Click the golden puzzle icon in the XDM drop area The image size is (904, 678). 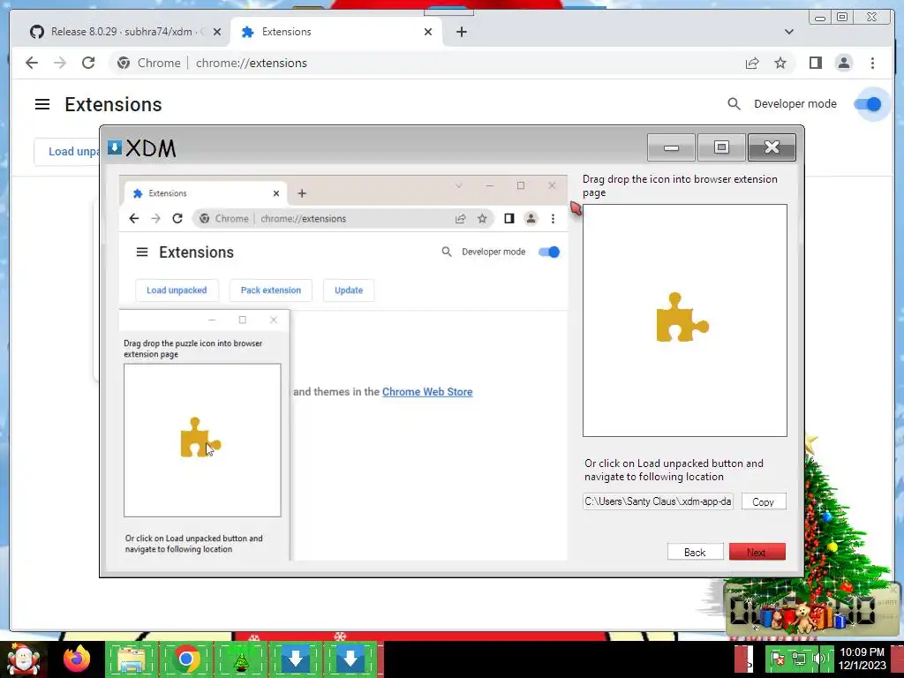coord(682,317)
